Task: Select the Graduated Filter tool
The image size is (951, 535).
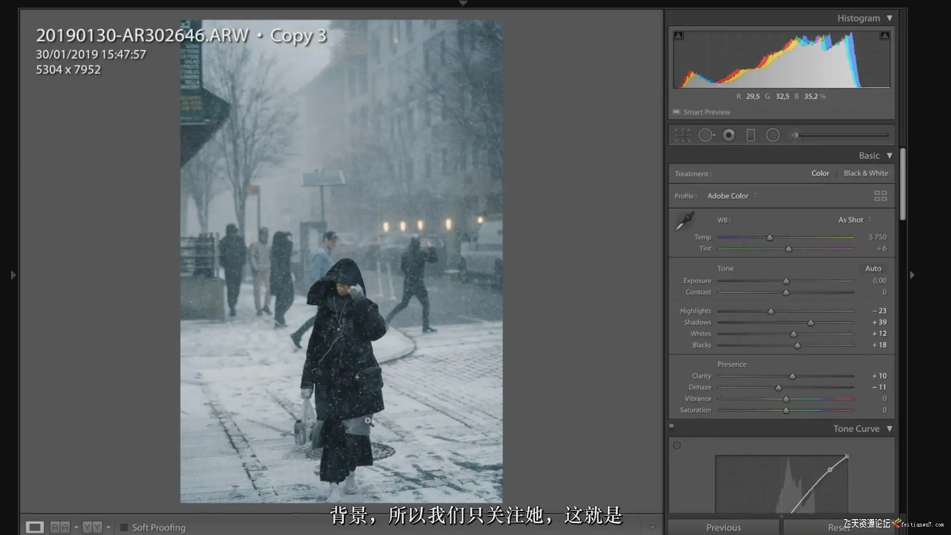Action: click(751, 135)
